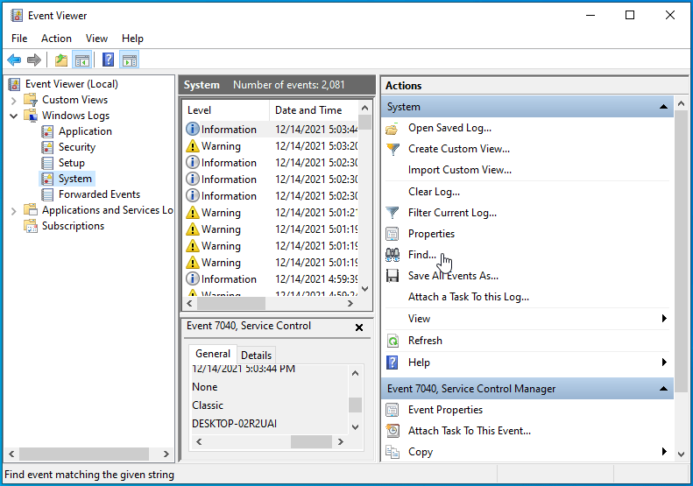Viewport: 693px width, 486px height.
Task: Click Create Custom View action
Action: [x=459, y=149]
